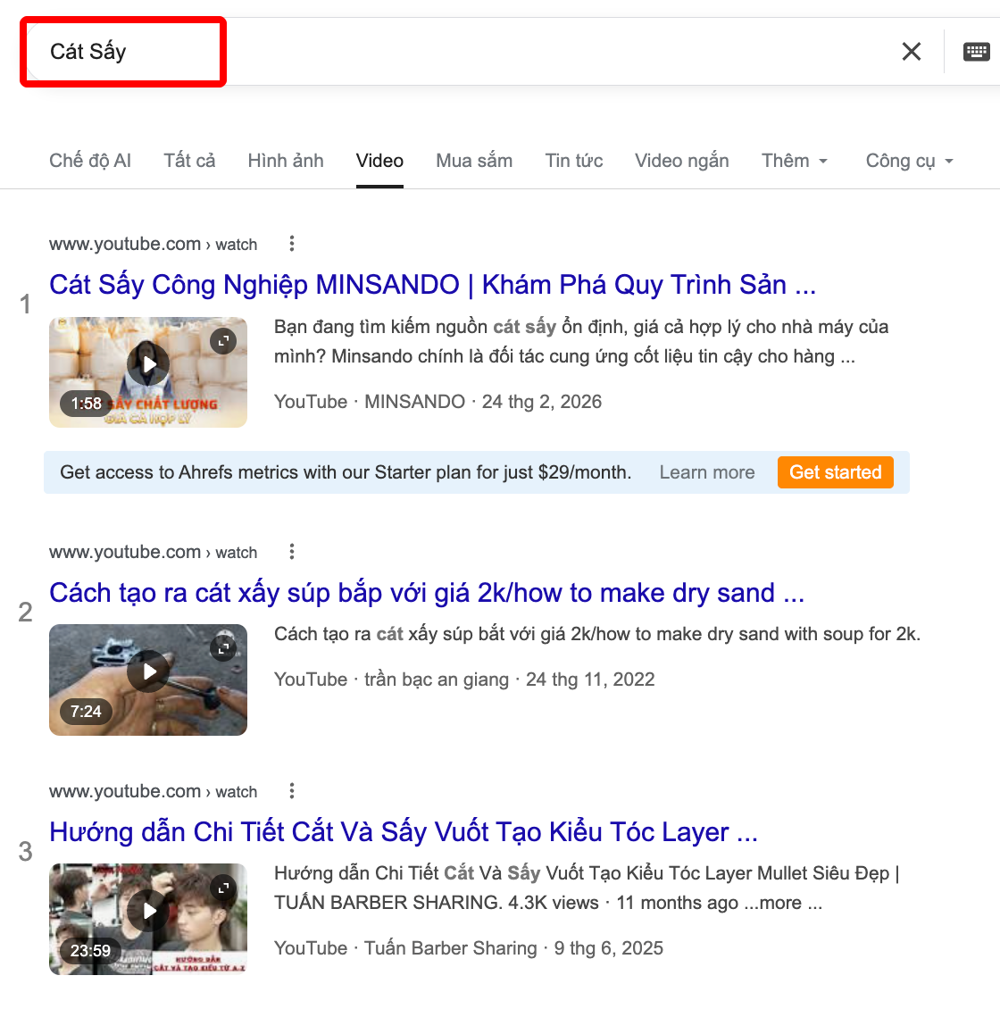1000x1009 pixels.
Task: Open more options for the Tóc Layer result
Action: tap(291, 791)
